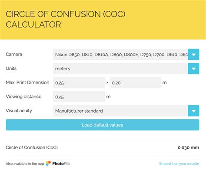Click the Visual acuity label
Screen dimensions: 206x179
coord(19,111)
